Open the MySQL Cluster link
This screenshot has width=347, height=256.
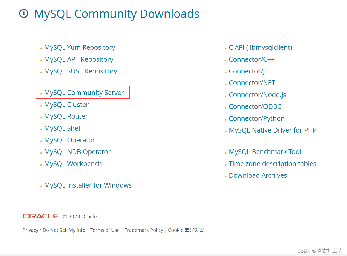tap(66, 105)
